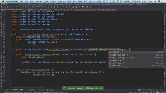Open the Code menu
Image resolution: width=166 pixels, height=93 pixels.
[x=46, y=1]
